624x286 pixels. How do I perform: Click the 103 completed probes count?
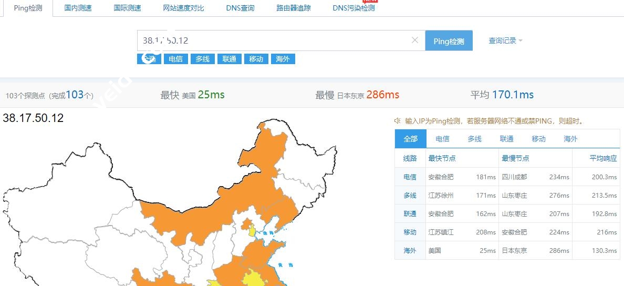coord(75,95)
